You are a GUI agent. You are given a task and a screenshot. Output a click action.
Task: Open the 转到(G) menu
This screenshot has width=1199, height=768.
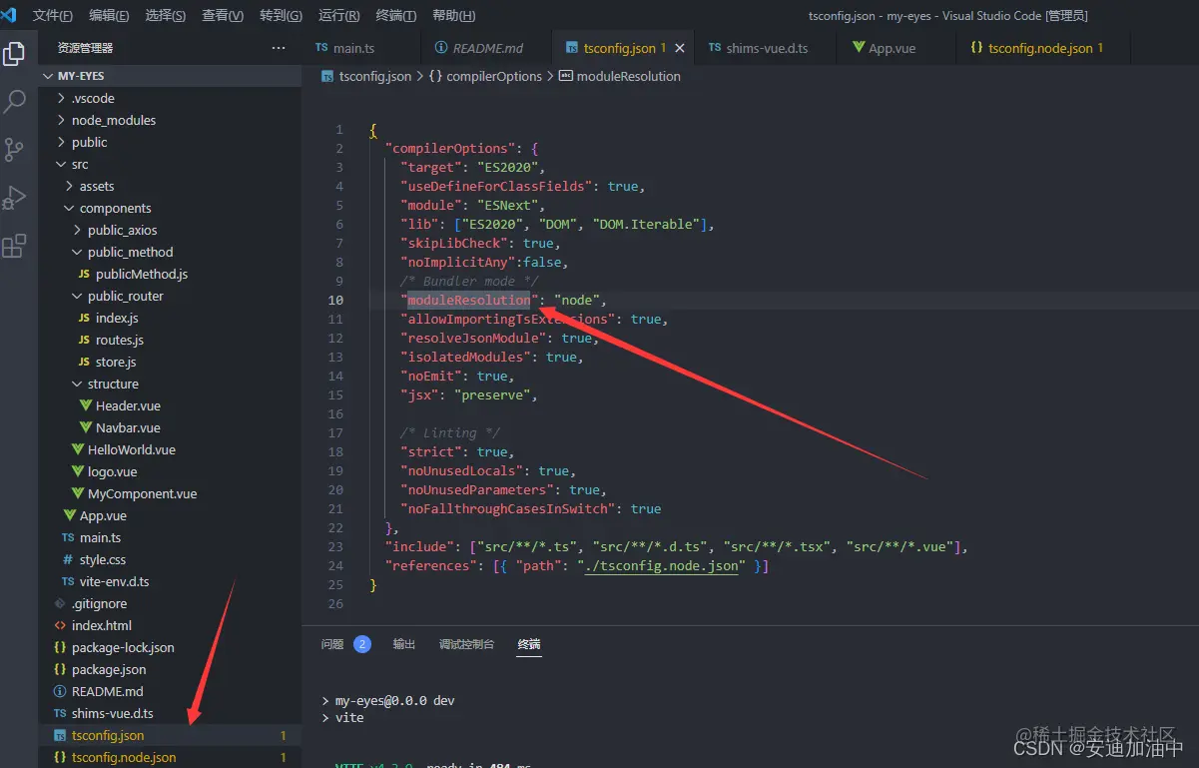281,16
